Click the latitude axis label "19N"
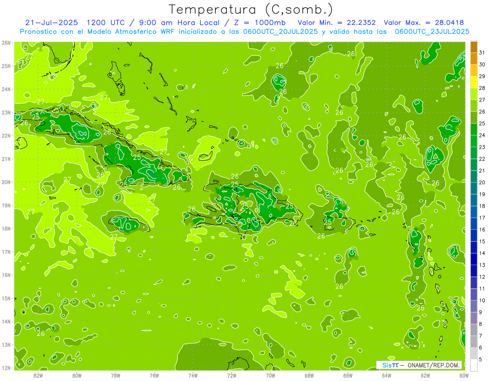 pos(6,206)
